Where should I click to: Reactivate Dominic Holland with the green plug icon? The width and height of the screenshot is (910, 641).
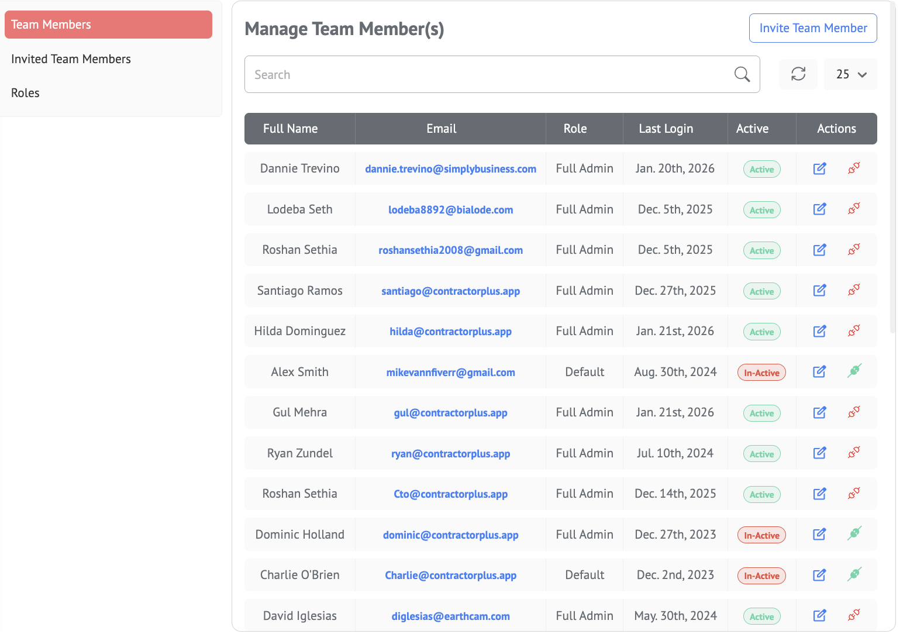[x=854, y=534]
